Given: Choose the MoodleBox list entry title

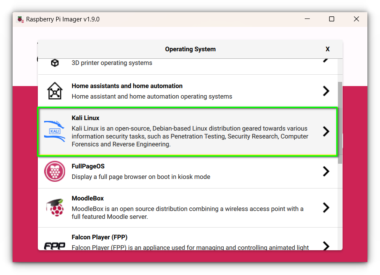Looking at the screenshot, I should [87, 198].
